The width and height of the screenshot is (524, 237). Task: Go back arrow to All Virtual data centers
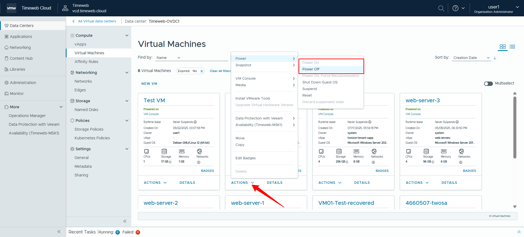pos(73,21)
